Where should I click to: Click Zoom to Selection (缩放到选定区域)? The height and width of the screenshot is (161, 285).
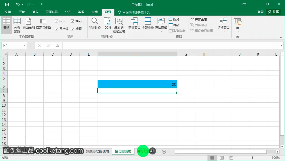click(x=119, y=25)
